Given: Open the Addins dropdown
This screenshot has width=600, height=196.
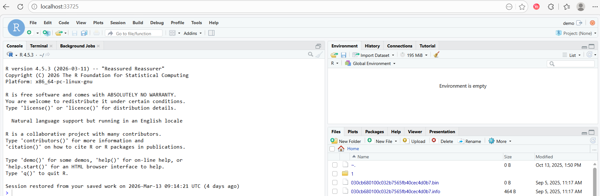Looking at the screenshot, I should [x=193, y=33].
